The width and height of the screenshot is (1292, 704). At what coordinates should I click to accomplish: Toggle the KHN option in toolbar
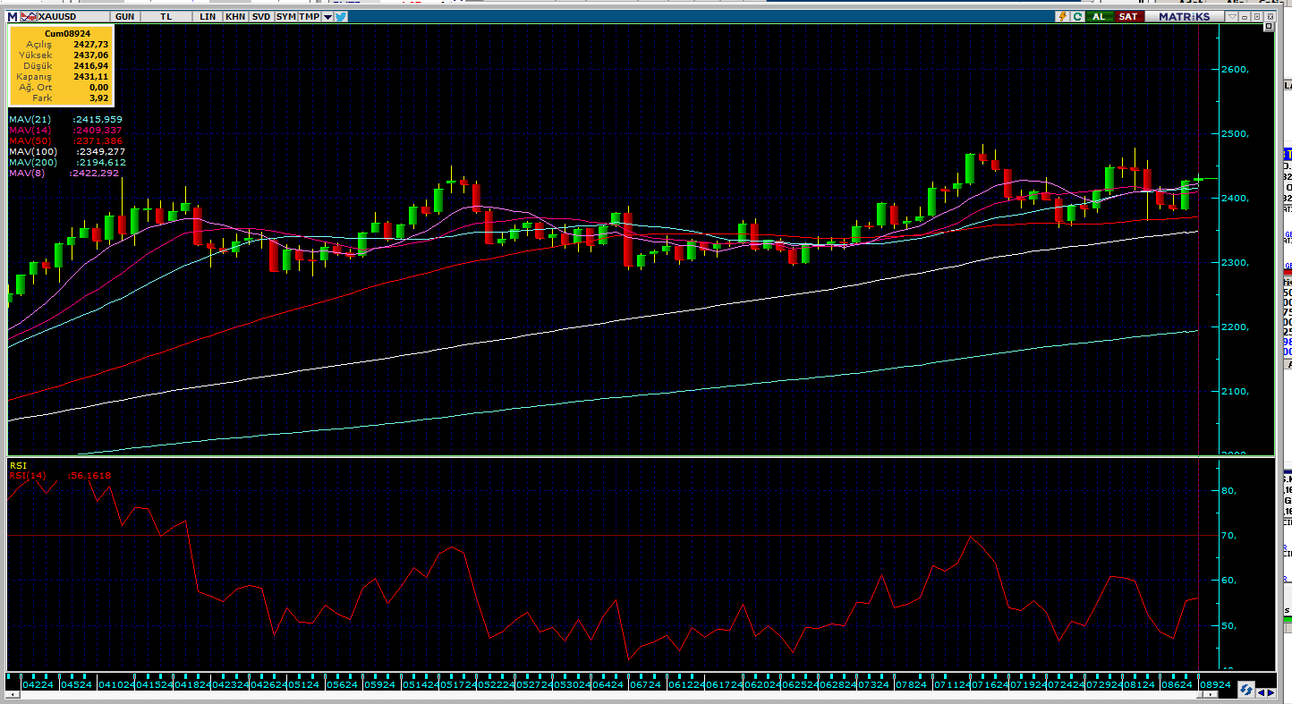coord(235,16)
